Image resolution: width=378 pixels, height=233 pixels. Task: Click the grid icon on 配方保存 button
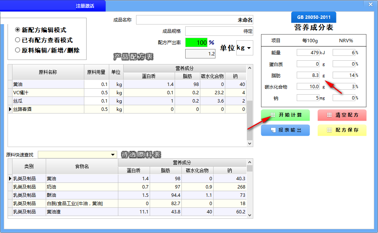coord(329,130)
